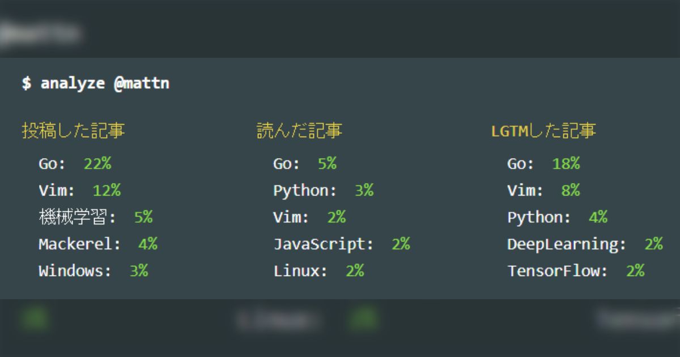Click the blurred title text at top left
This screenshot has height=357, width=680.
[40, 33]
